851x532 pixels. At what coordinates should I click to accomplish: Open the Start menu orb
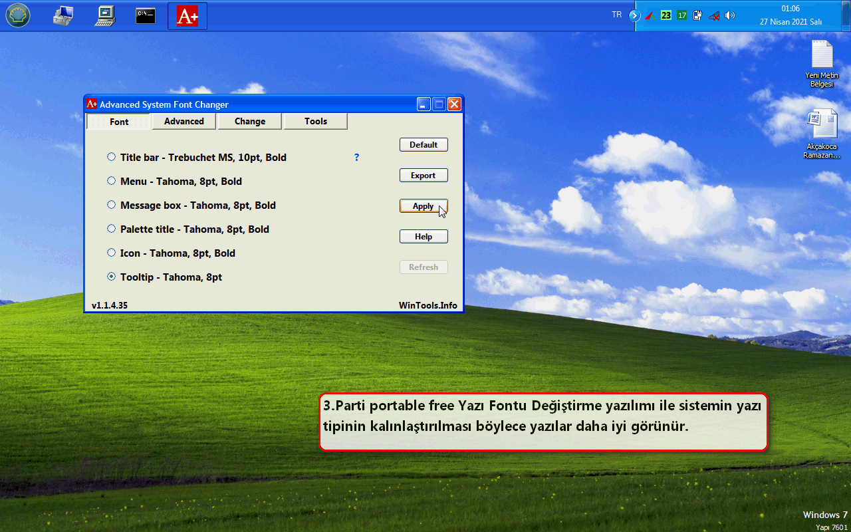[x=17, y=15]
